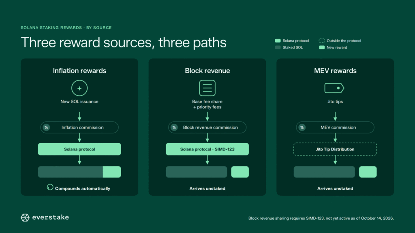
Task: Click the MEV rewards heading
Action: click(335, 71)
